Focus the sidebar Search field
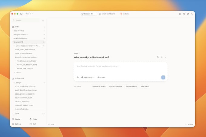This screenshot has height=137, width=206. [26, 20]
